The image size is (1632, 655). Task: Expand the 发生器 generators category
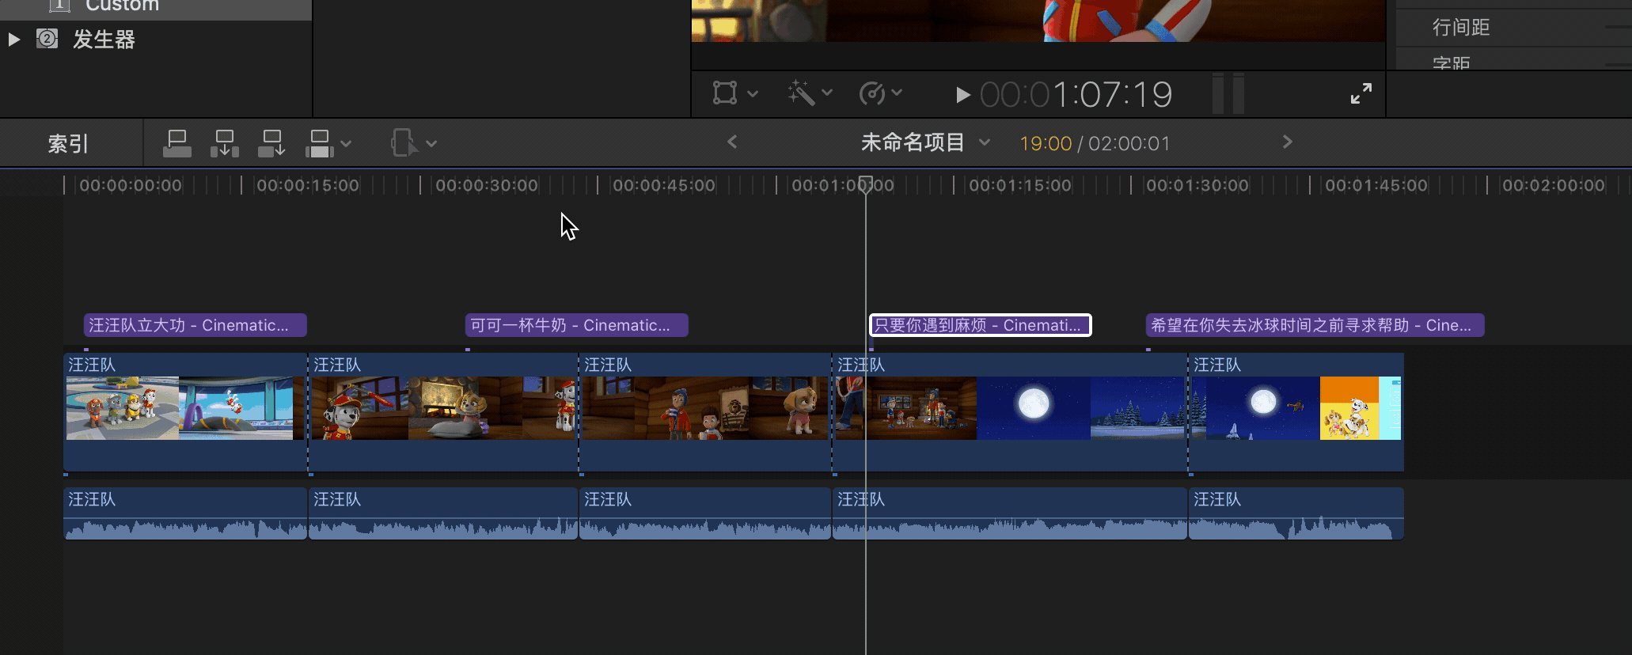13,40
